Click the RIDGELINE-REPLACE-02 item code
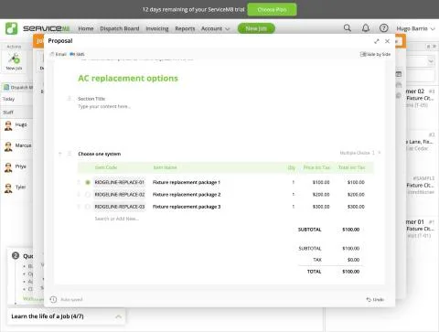Image resolution: width=439 pixels, height=332 pixels. tap(119, 195)
